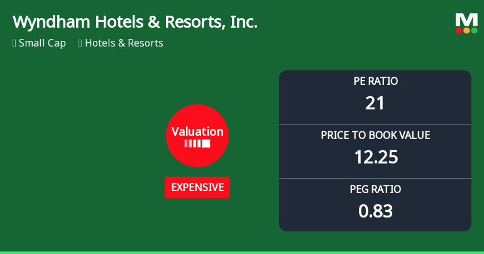
Task: Click divider line above PEG RATIO label
Action: [375, 179]
